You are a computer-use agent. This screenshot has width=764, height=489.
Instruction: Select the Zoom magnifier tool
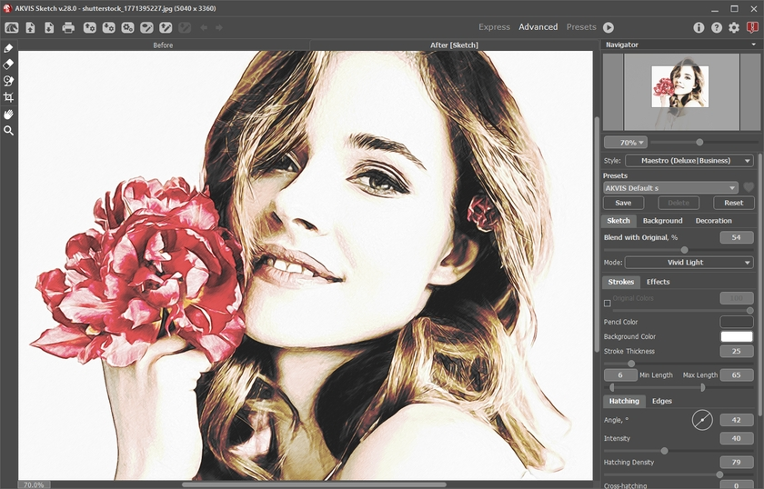pyautogui.click(x=9, y=131)
